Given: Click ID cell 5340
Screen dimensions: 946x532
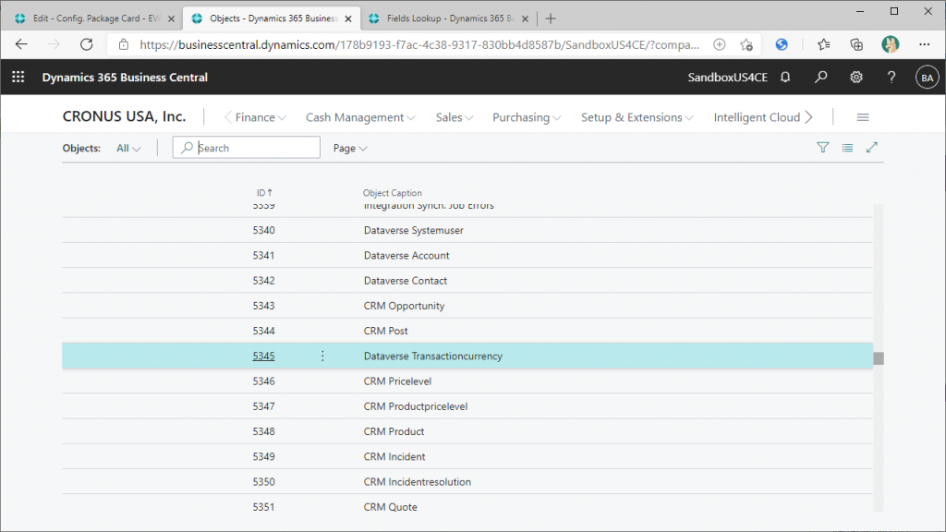Looking at the screenshot, I should [x=263, y=230].
